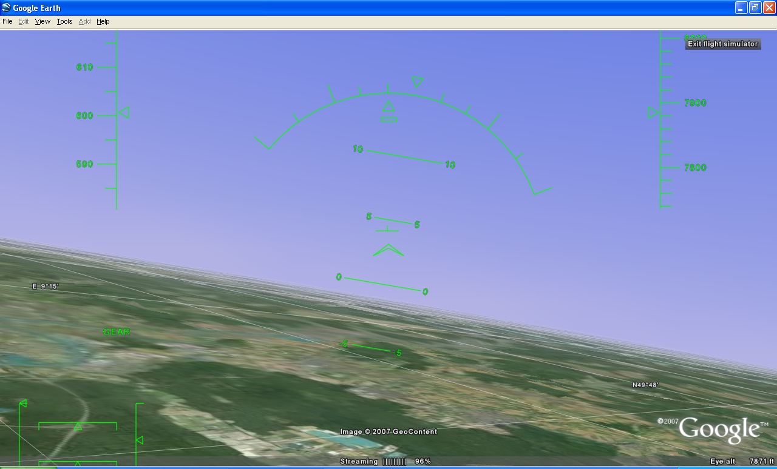Click the airspeed pointer triangle near 600
This screenshot has height=469, width=777.
(124, 113)
